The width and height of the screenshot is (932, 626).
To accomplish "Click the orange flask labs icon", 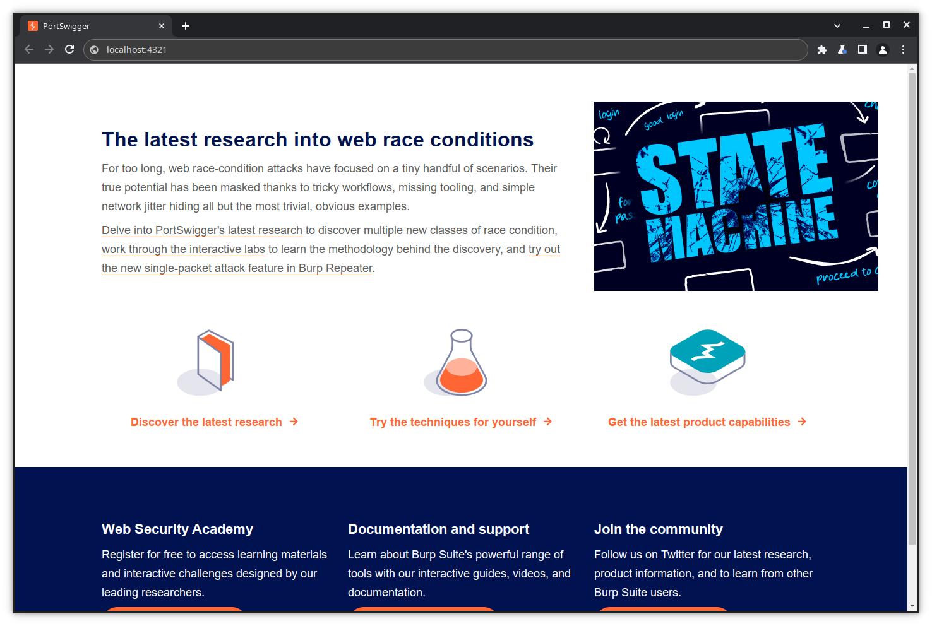I will click(x=461, y=363).
